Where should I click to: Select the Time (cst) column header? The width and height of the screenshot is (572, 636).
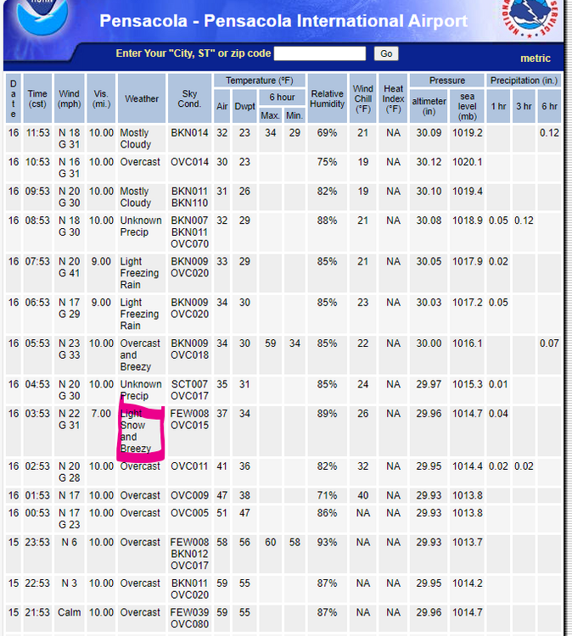tap(37, 98)
